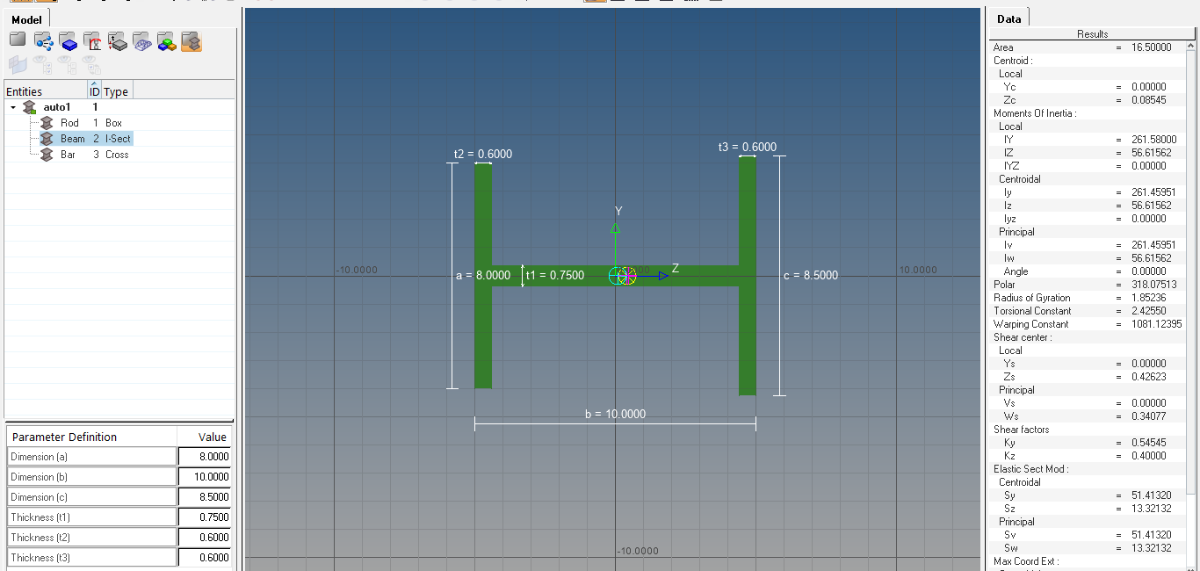Click the wireframe mesh icon
This screenshot has width=1200, height=571.
point(141,41)
